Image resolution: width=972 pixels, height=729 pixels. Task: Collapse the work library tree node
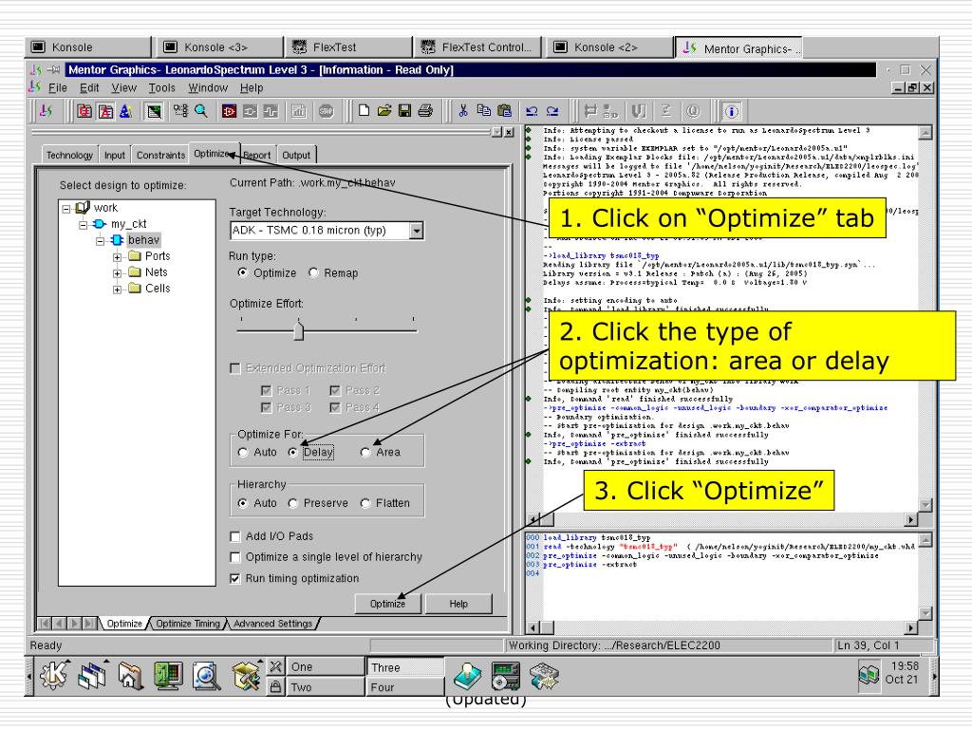coord(66,208)
